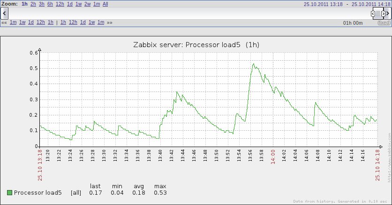Click the 01h 00m period length
The width and height of the screenshot is (392, 205).
point(353,23)
